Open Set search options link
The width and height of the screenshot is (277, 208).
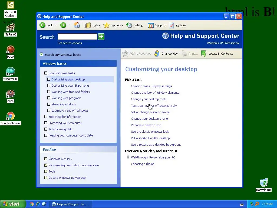pos(70,43)
